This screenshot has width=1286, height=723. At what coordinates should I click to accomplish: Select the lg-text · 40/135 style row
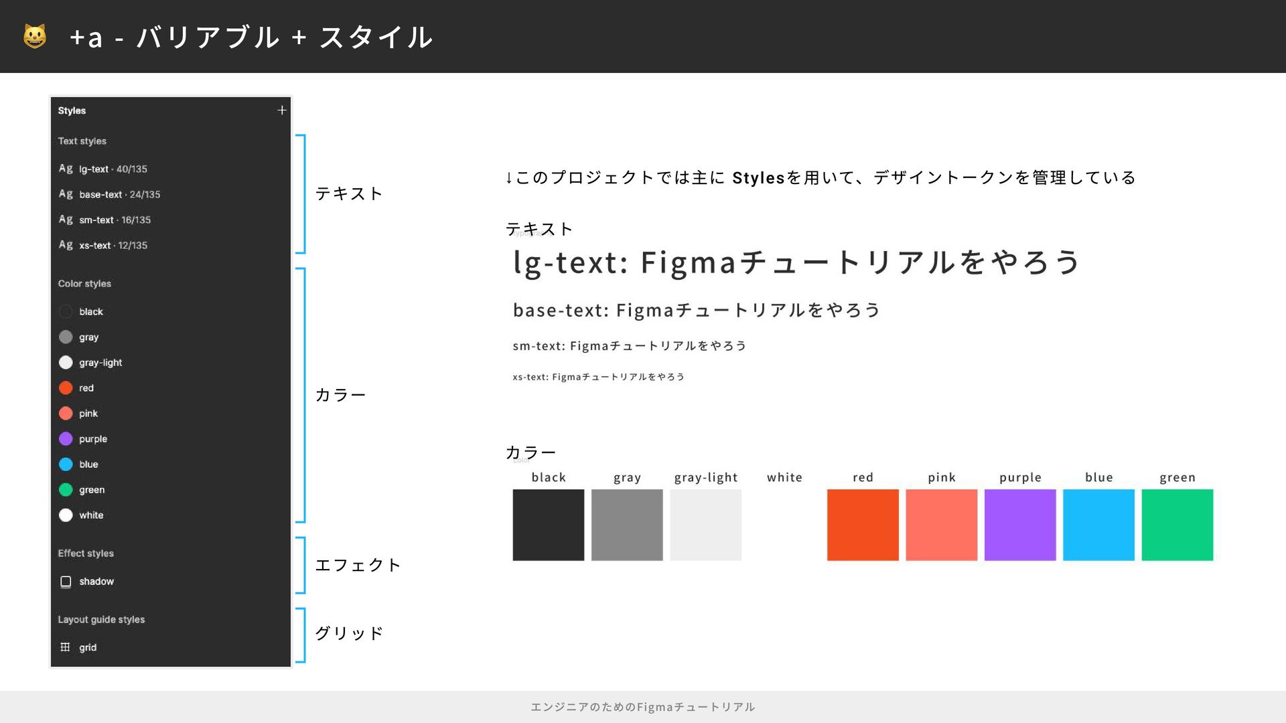coord(171,169)
